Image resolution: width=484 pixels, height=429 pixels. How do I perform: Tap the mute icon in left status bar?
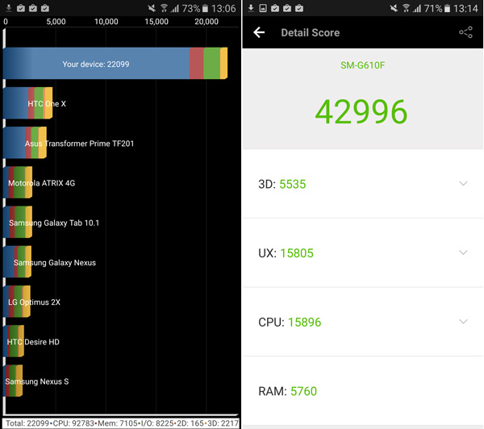pos(152,8)
